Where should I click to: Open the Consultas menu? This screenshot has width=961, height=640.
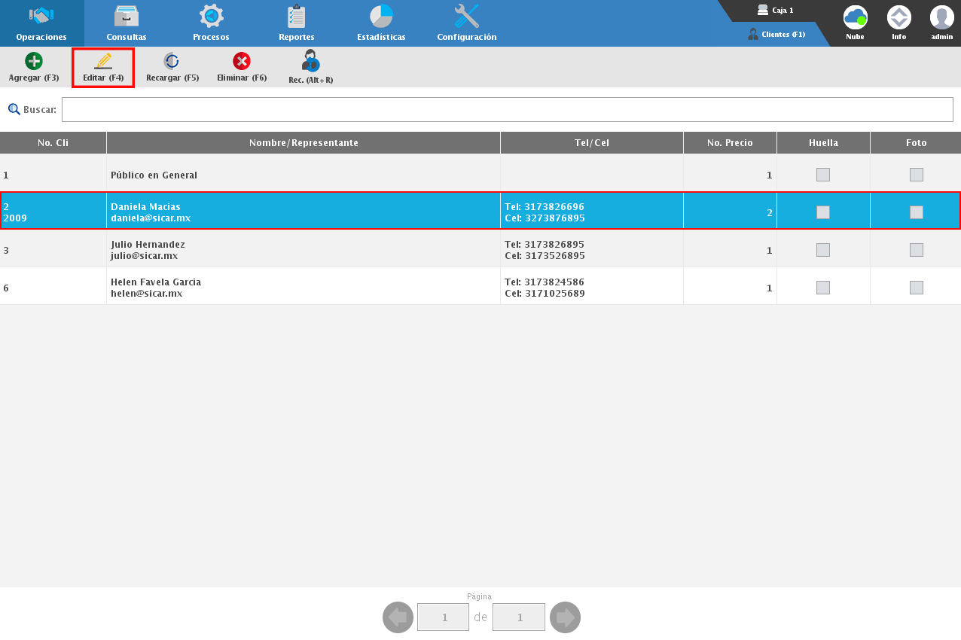(x=127, y=23)
